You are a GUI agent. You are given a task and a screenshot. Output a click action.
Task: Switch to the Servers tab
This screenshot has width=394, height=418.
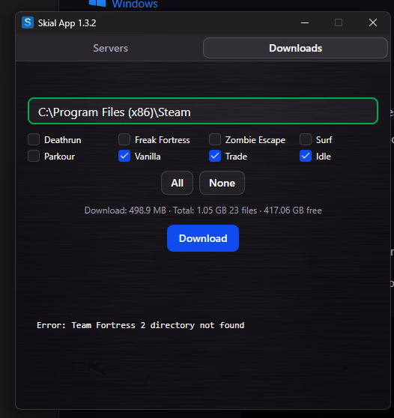[110, 48]
